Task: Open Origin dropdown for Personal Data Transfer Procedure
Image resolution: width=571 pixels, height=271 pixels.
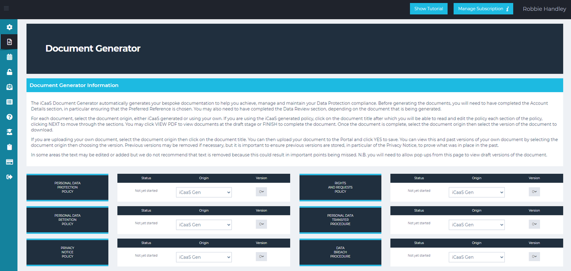Action: [476, 224]
